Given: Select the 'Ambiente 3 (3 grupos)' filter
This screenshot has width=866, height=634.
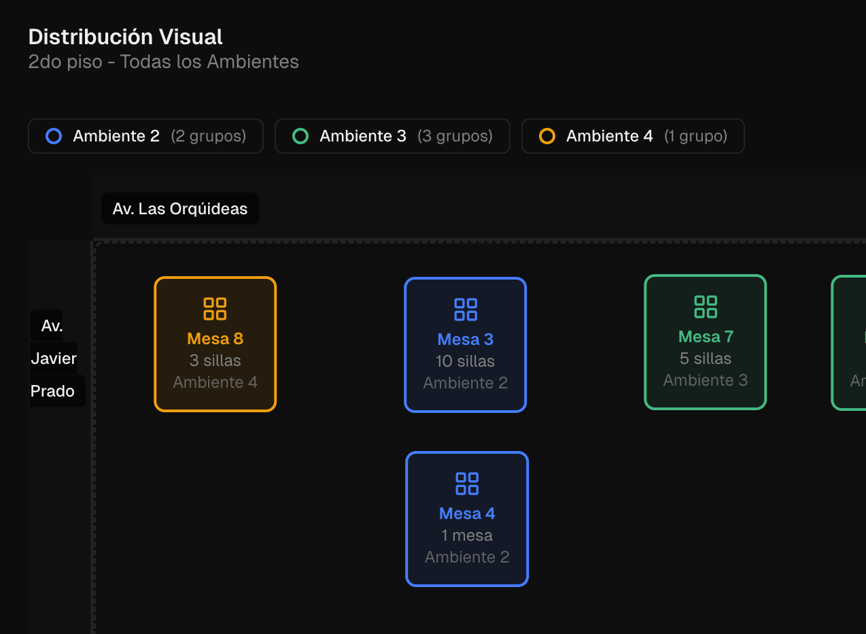Looking at the screenshot, I should (x=392, y=135).
